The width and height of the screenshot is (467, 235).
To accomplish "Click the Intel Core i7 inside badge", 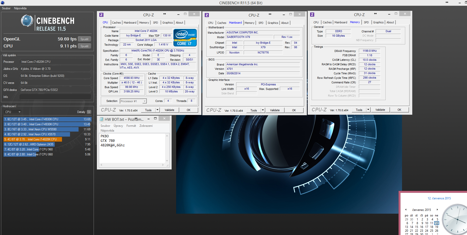I will 185,38.
